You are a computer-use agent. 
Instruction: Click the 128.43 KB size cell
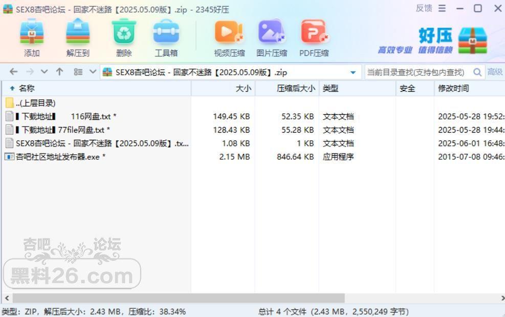point(231,130)
